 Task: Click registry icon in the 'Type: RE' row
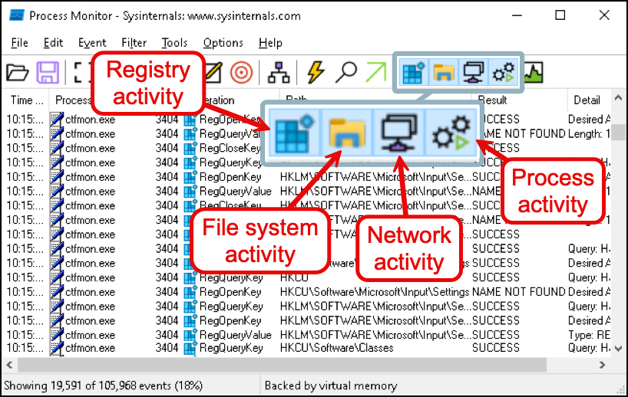(x=190, y=335)
